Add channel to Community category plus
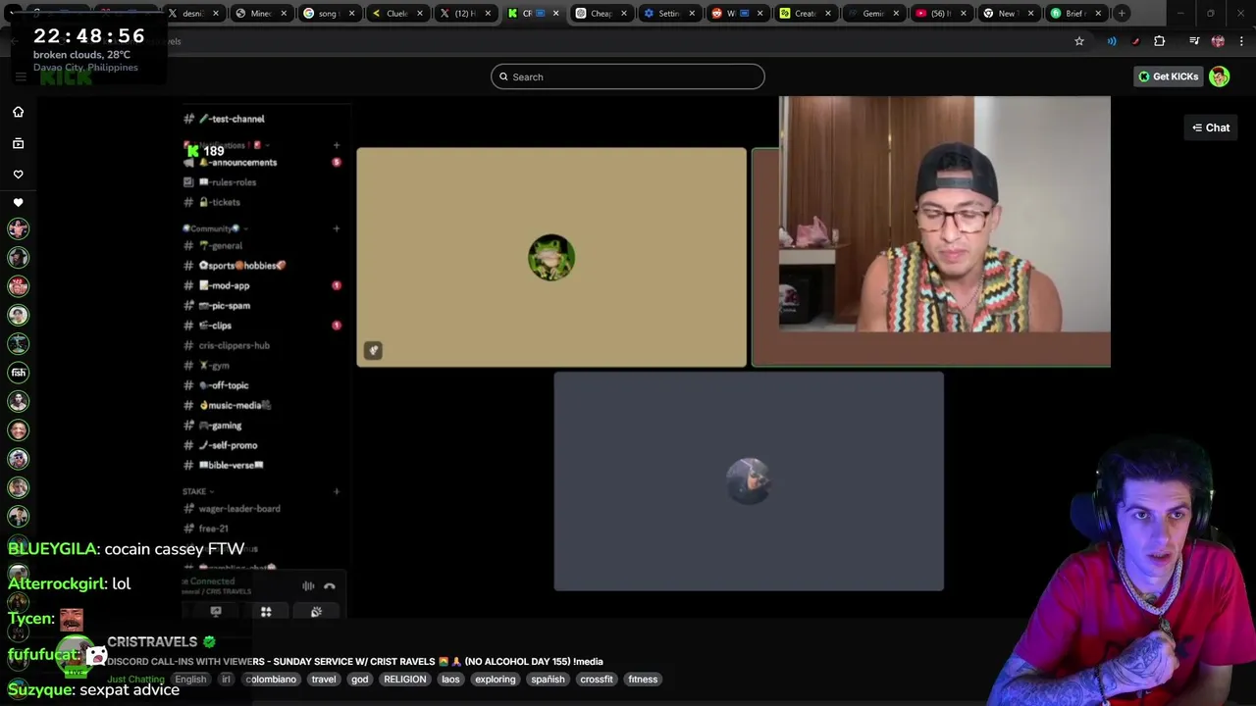Viewport: 1256px width, 706px height. 337,228
